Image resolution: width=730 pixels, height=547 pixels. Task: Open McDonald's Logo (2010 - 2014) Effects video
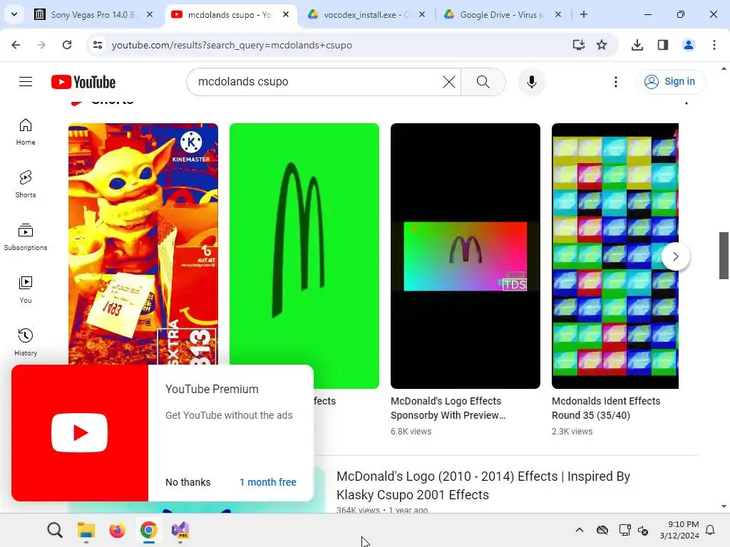coord(483,485)
